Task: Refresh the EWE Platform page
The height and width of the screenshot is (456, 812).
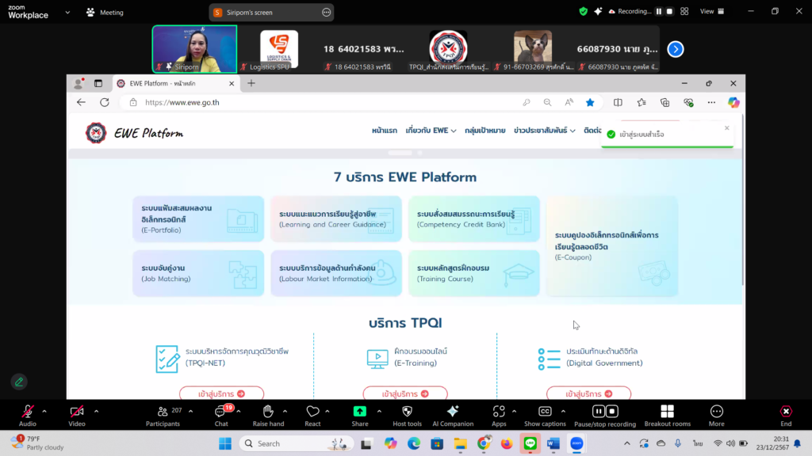Action: [105, 102]
